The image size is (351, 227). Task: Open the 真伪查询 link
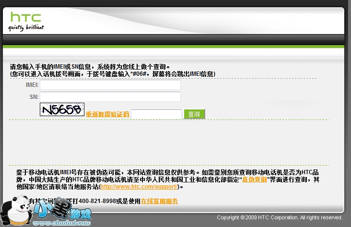[x=255, y=179]
